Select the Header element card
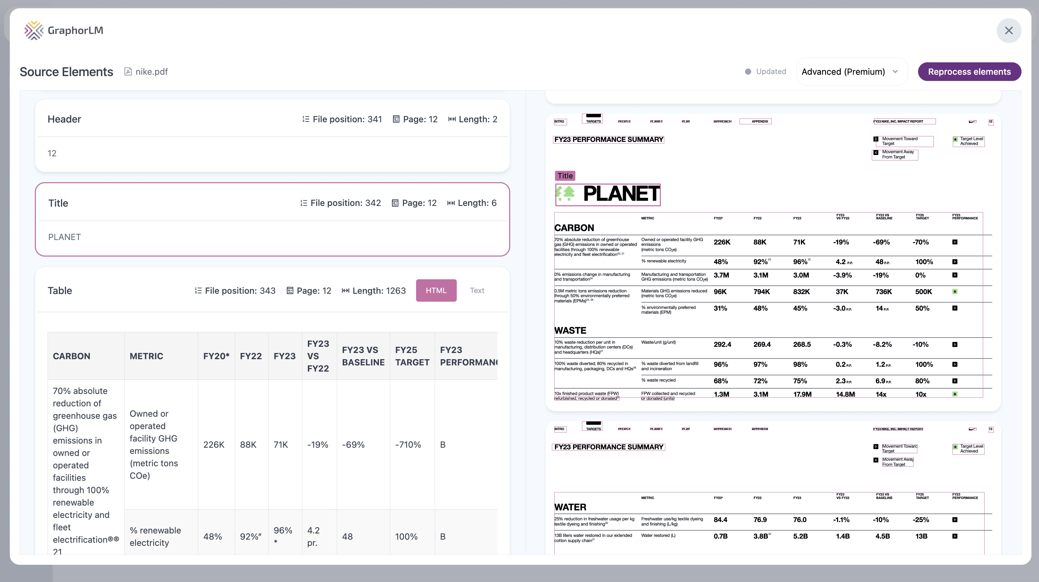Screen dimensions: 1039x582 pos(272,135)
